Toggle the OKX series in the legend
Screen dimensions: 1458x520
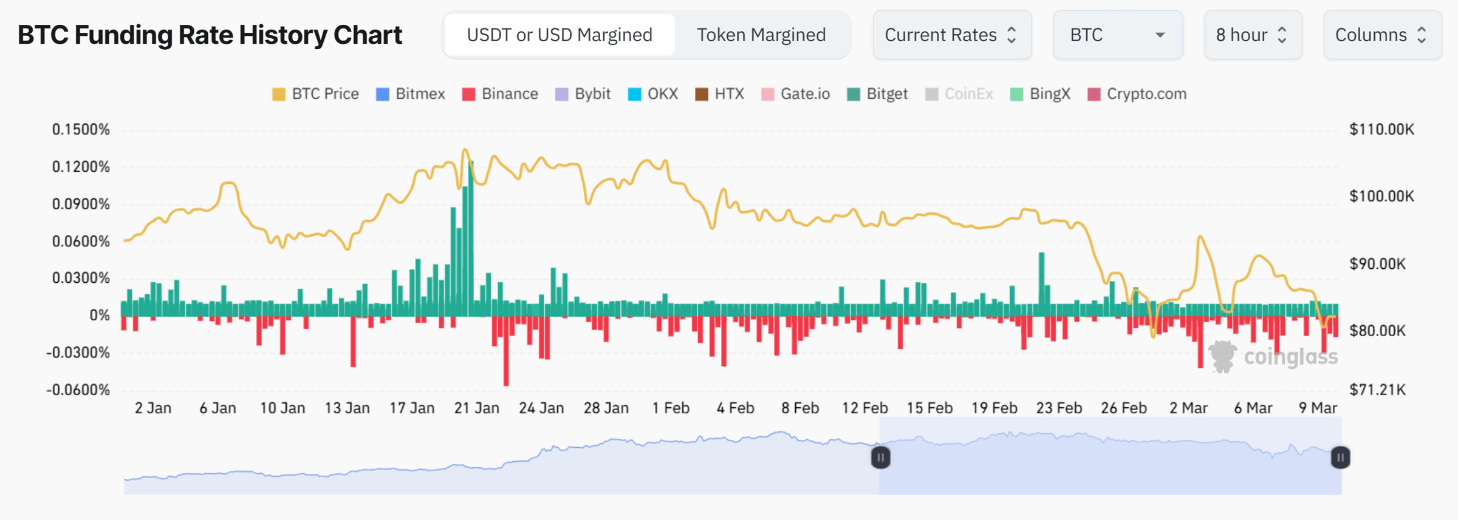tap(653, 94)
